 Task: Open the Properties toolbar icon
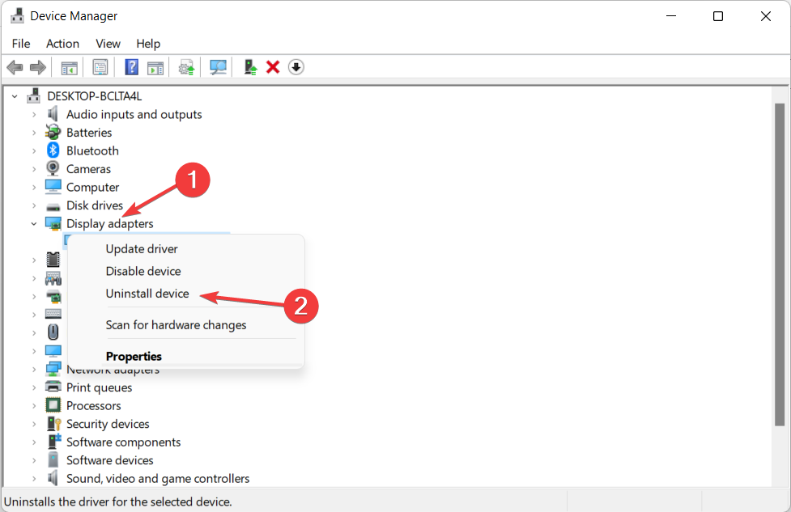pos(100,67)
